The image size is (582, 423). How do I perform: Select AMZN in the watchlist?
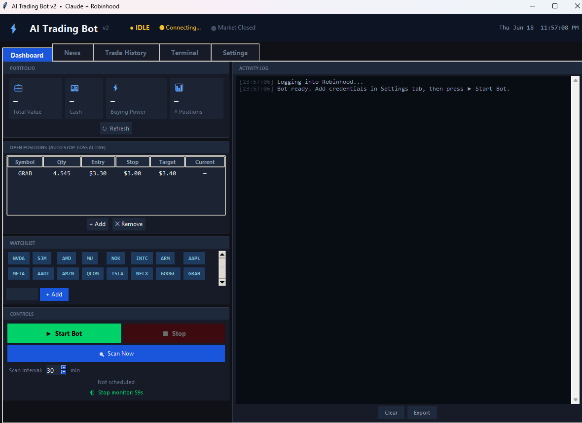click(x=68, y=274)
